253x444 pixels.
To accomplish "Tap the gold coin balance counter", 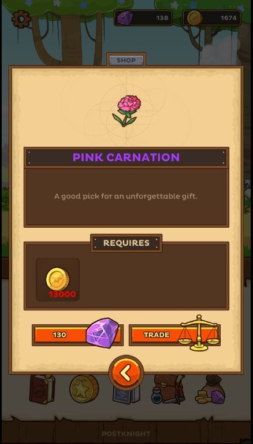I will [x=212, y=18].
